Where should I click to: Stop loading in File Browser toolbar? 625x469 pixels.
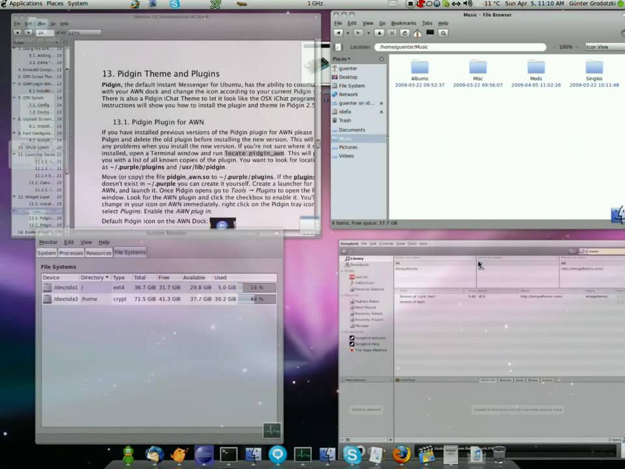coord(391,33)
